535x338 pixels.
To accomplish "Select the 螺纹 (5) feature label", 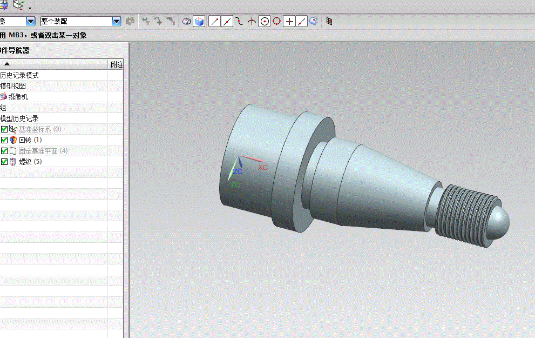I will [30, 162].
